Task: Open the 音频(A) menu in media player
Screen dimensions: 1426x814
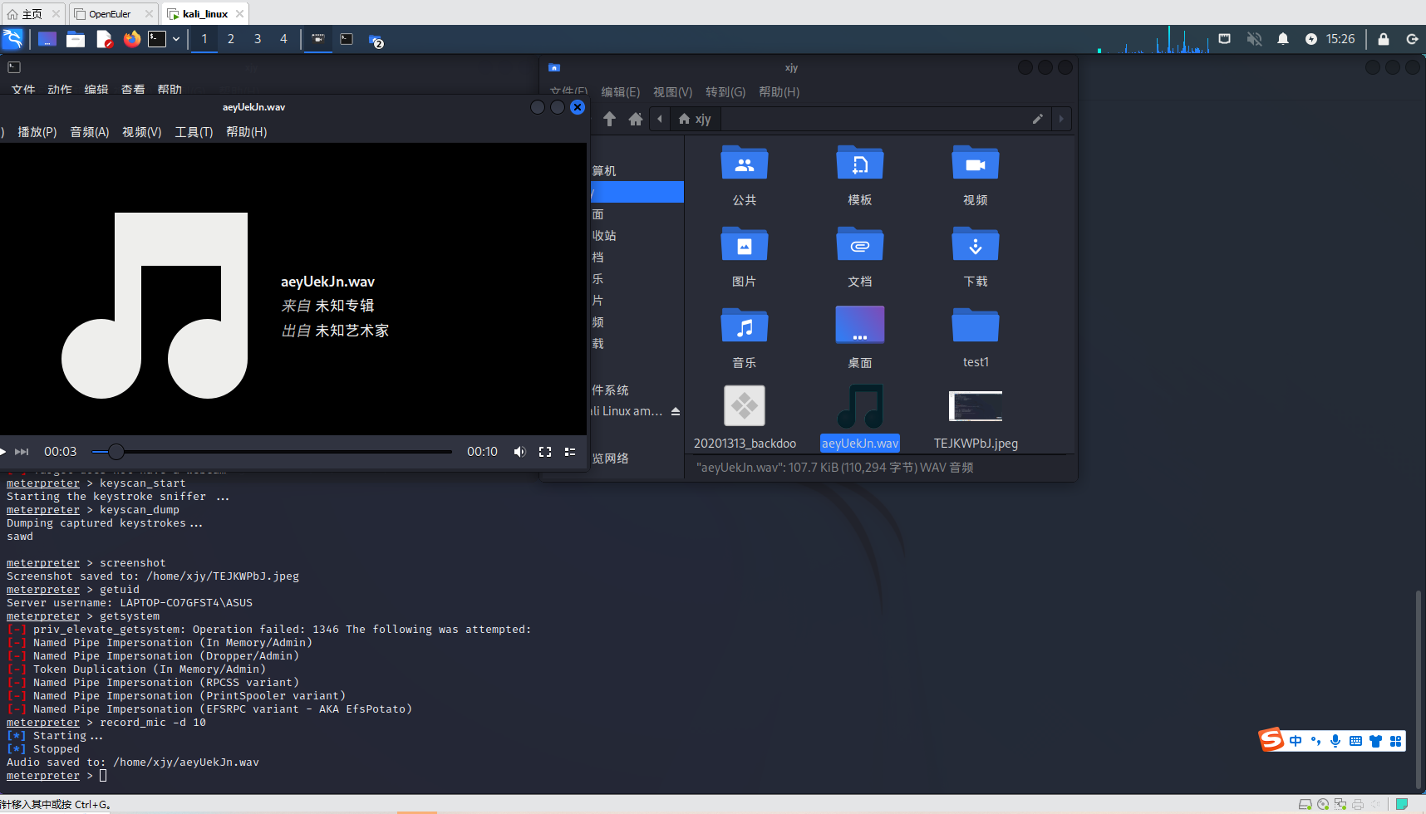Action: click(90, 132)
